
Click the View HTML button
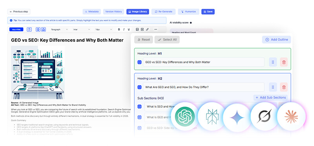tap(16, 30)
